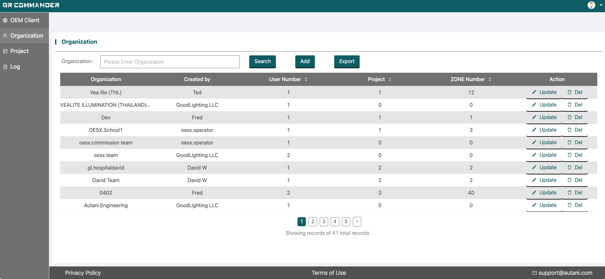Sort by Project column
605x279 pixels.
390,79
